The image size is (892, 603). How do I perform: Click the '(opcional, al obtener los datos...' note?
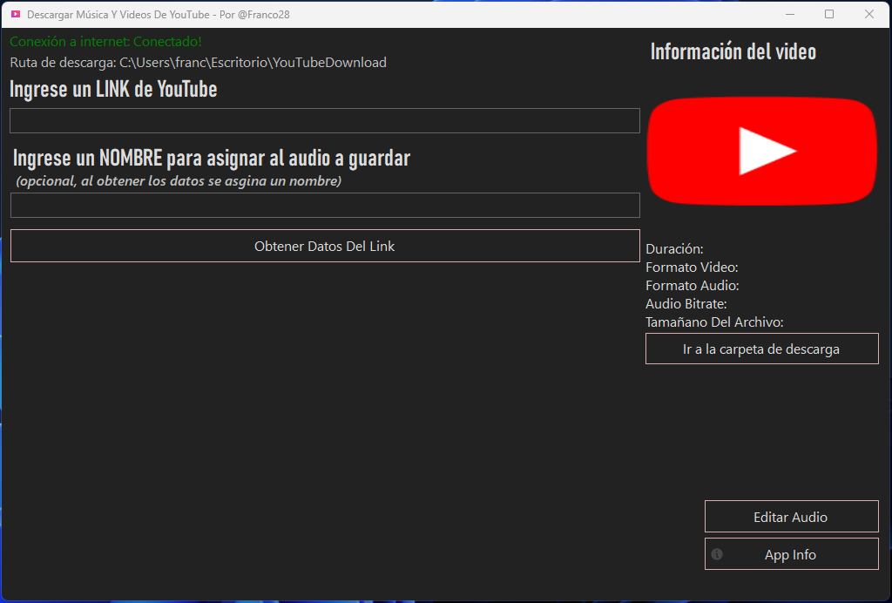coord(179,181)
